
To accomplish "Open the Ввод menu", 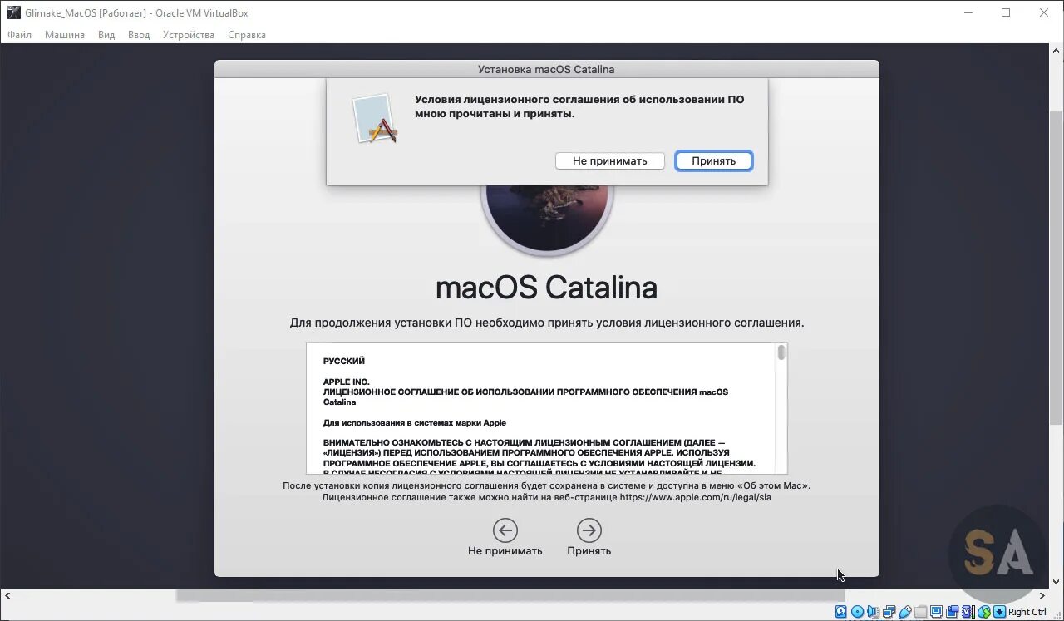I will [x=139, y=35].
